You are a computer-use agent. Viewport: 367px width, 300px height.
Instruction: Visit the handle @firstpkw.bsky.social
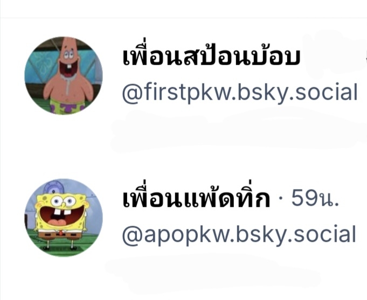[240, 93]
